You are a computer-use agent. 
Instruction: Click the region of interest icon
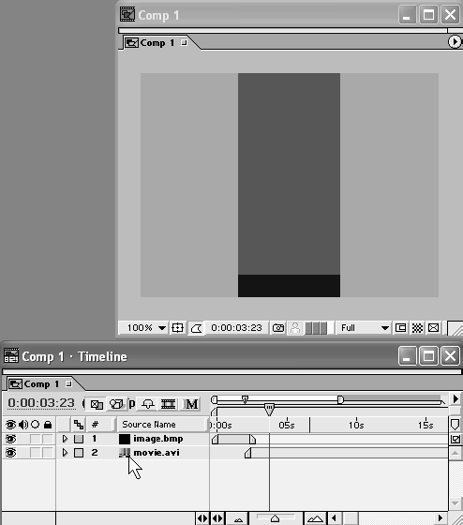coord(401,328)
